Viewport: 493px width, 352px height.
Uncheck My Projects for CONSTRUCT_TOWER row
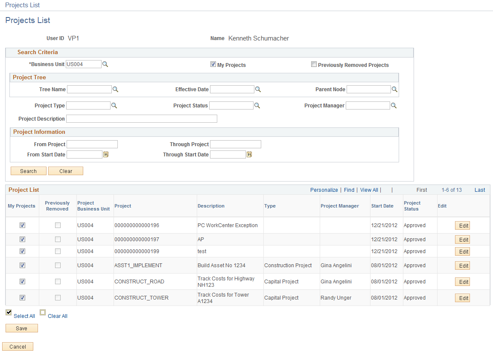[x=22, y=297]
